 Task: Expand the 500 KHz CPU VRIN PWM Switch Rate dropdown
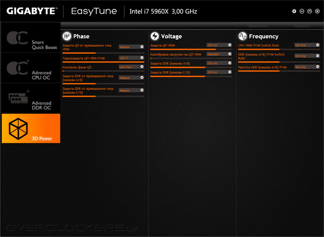[x=307, y=45]
